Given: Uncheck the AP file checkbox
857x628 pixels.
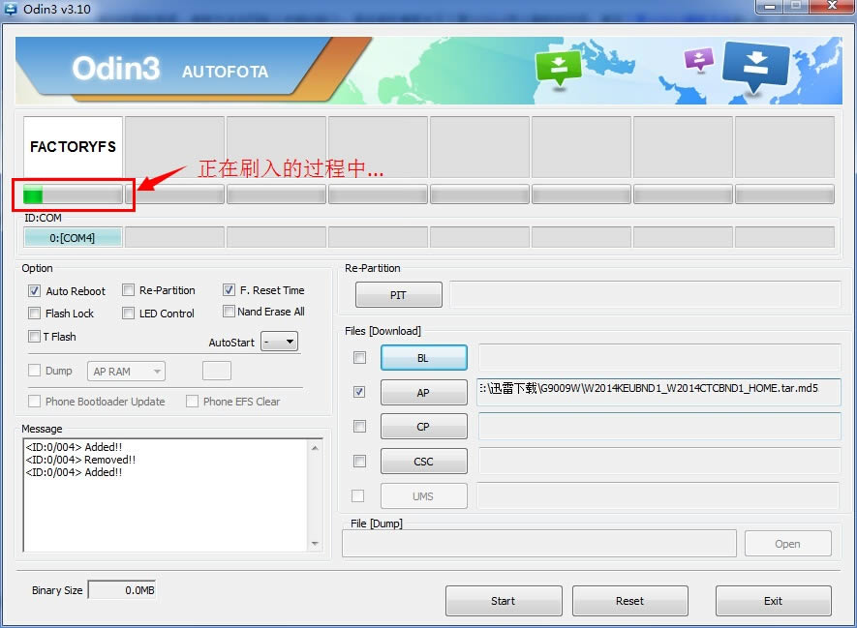Looking at the screenshot, I should click(359, 392).
